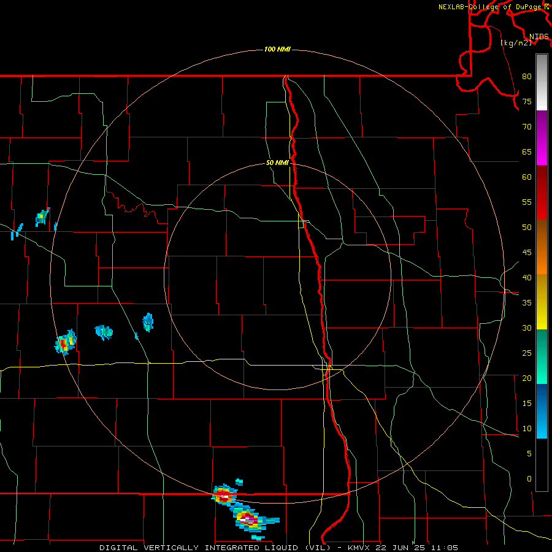Screen dimensions: 552x552
Task: Click scale value 25
Action: coord(527,353)
